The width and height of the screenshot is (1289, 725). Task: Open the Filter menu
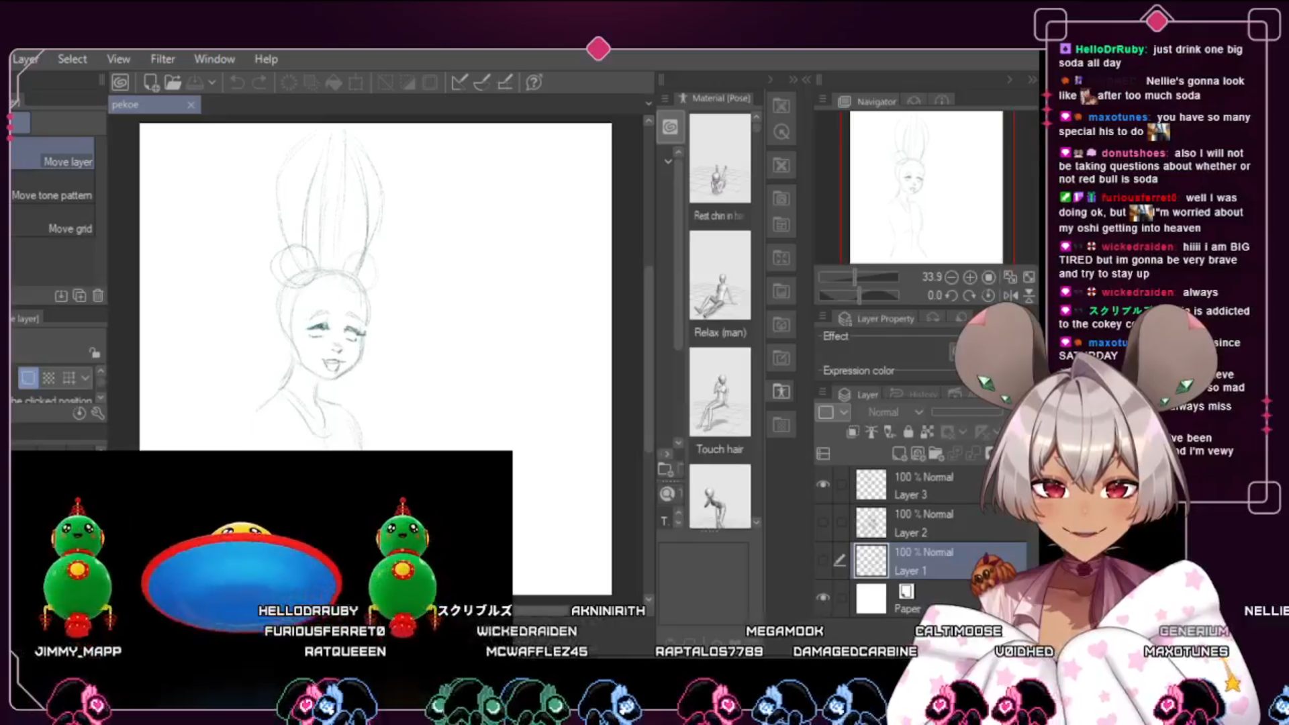coord(162,59)
